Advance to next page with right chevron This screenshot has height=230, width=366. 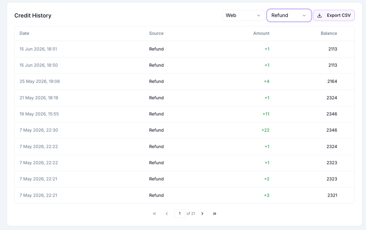tap(202, 213)
